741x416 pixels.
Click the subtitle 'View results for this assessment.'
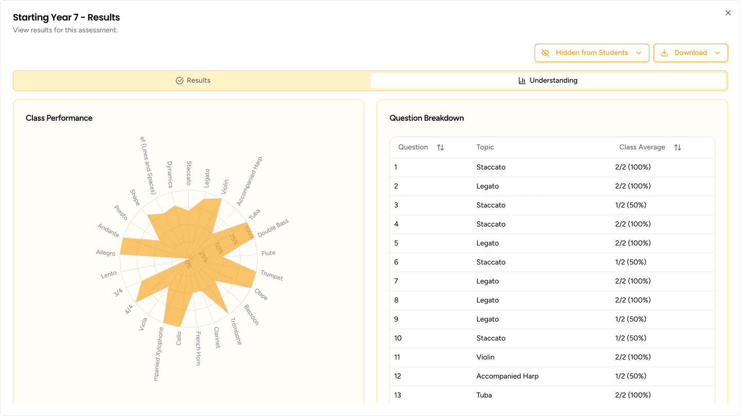click(65, 30)
